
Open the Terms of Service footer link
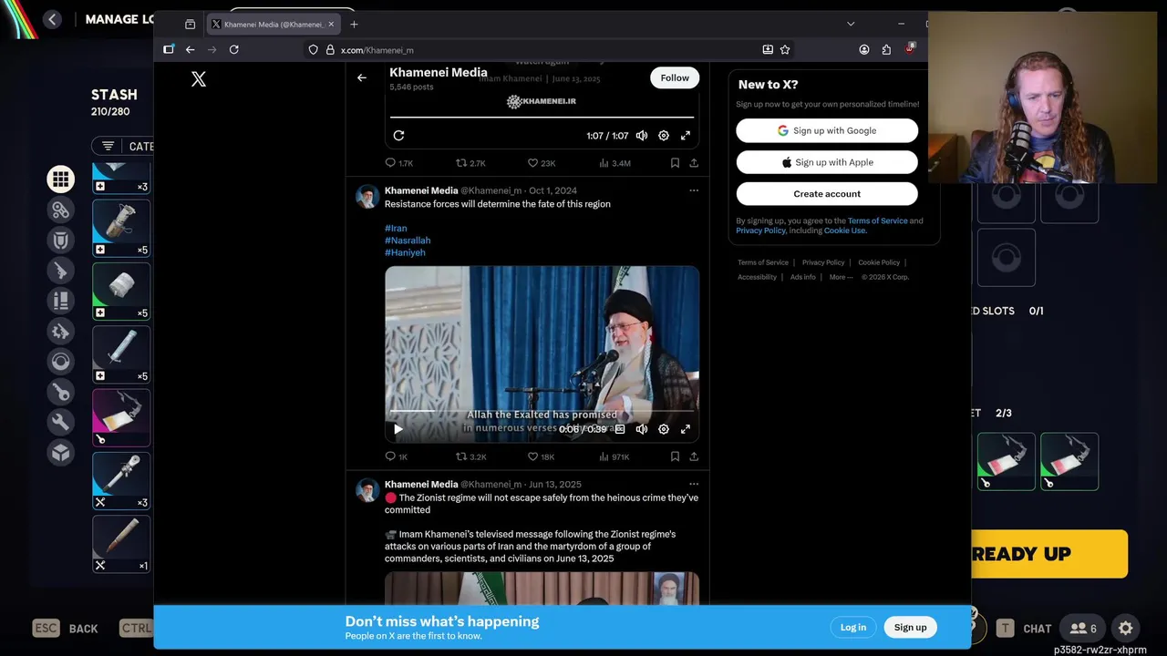click(763, 262)
